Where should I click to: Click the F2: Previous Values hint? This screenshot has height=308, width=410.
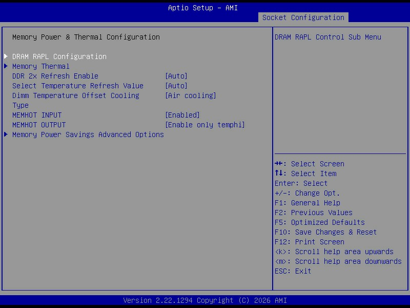point(314,213)
